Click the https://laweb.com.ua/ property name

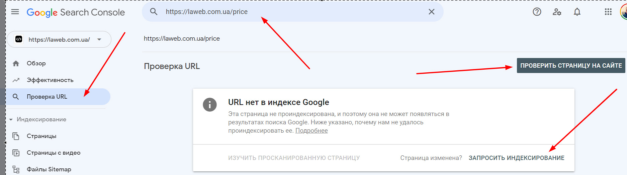(x=59, y=40)
